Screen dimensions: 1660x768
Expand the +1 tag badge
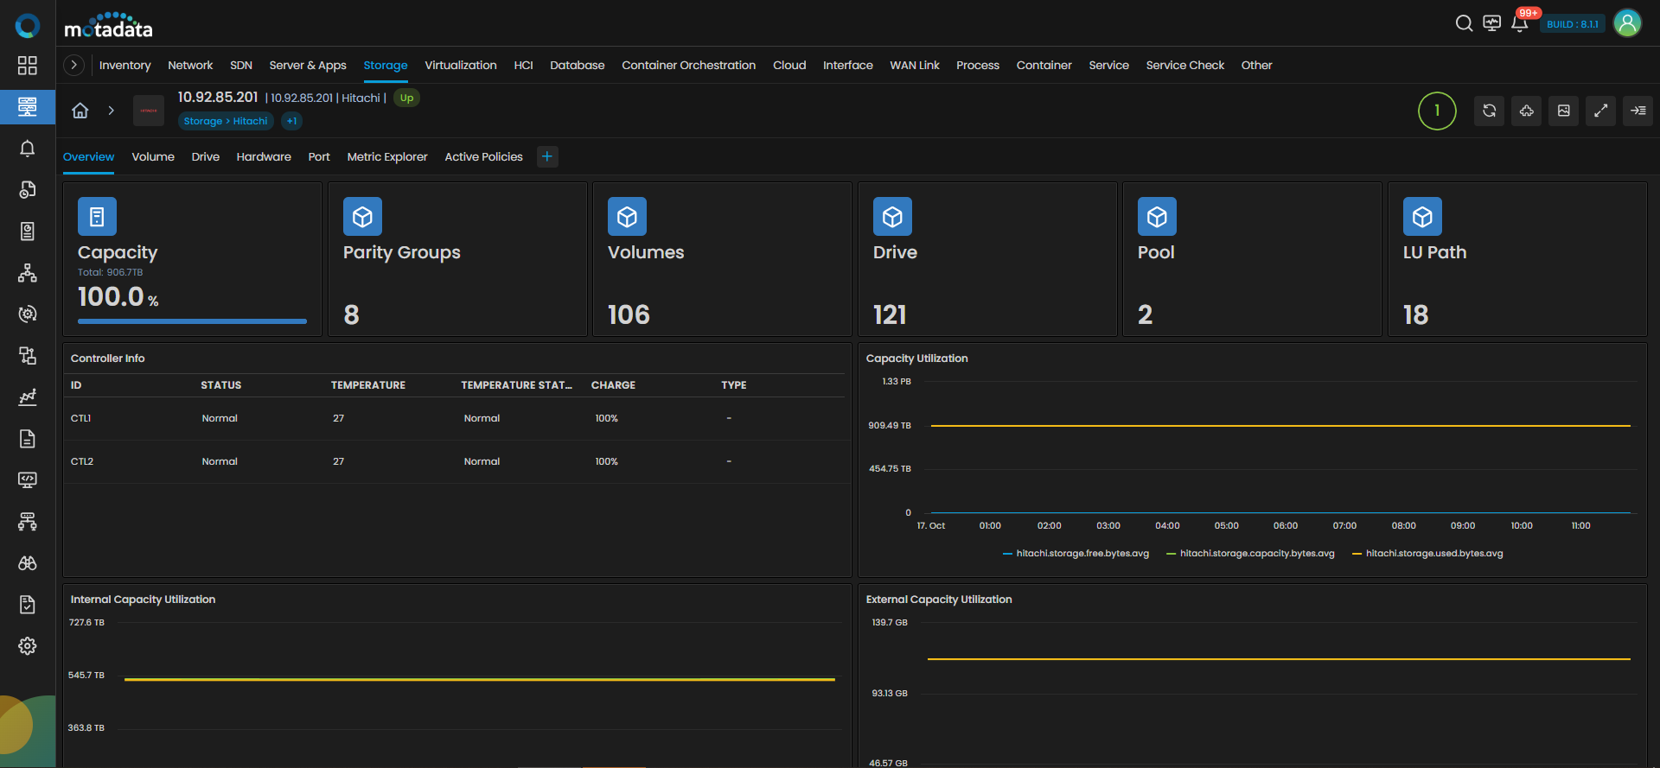click(x=292, y=121)
